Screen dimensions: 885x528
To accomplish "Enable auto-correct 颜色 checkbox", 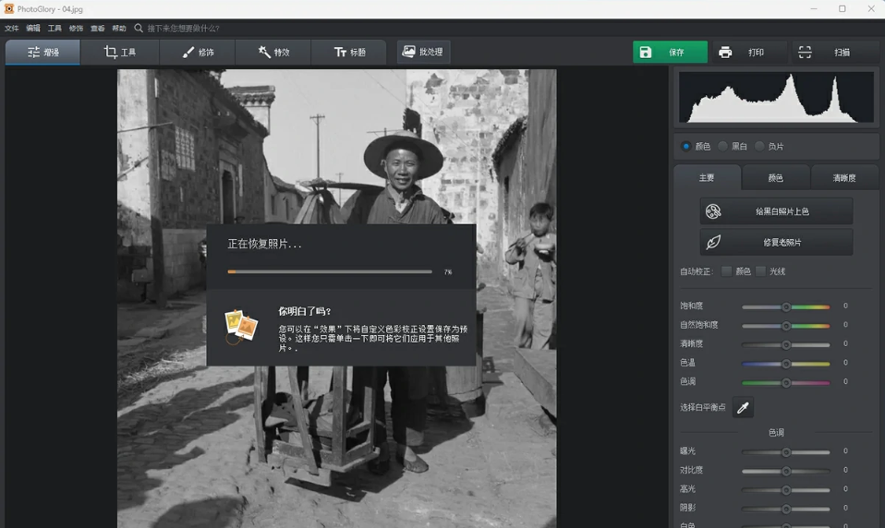I will point(726,271).
